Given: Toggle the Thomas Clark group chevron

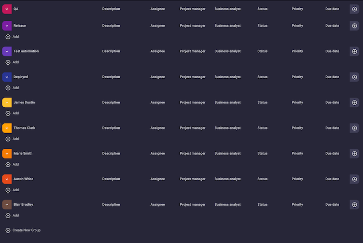Looking at the screenshot, I should click(7, 128).
